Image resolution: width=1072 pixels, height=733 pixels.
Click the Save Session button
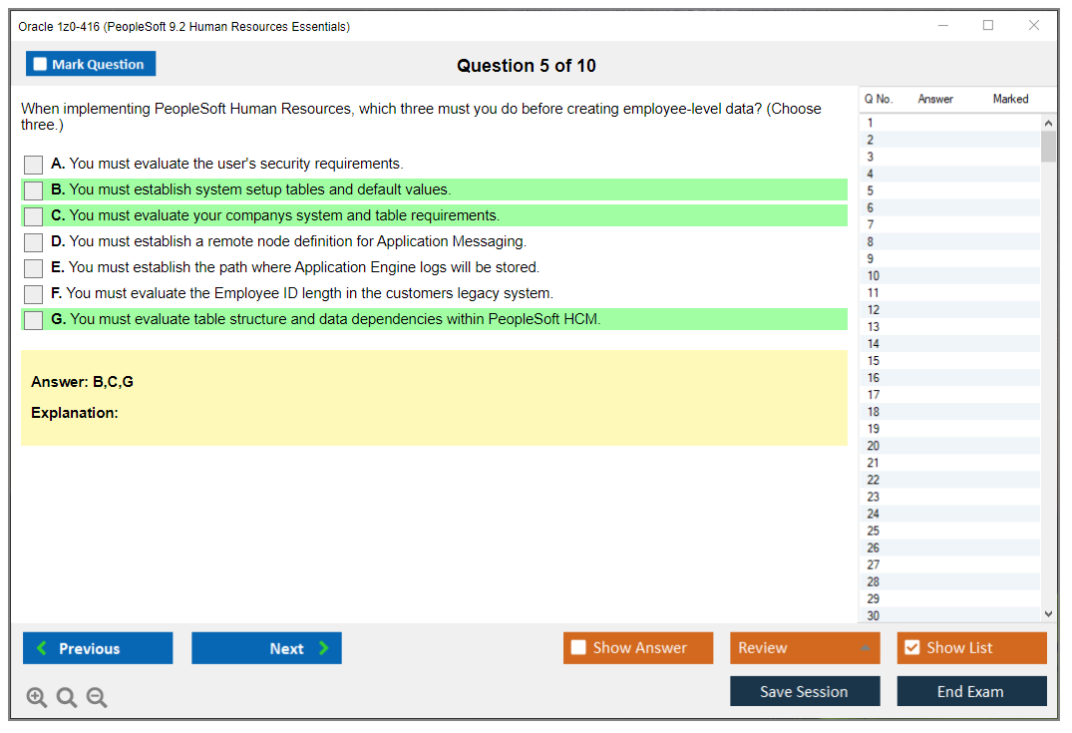pyautogui.click(x=805, y=690)
